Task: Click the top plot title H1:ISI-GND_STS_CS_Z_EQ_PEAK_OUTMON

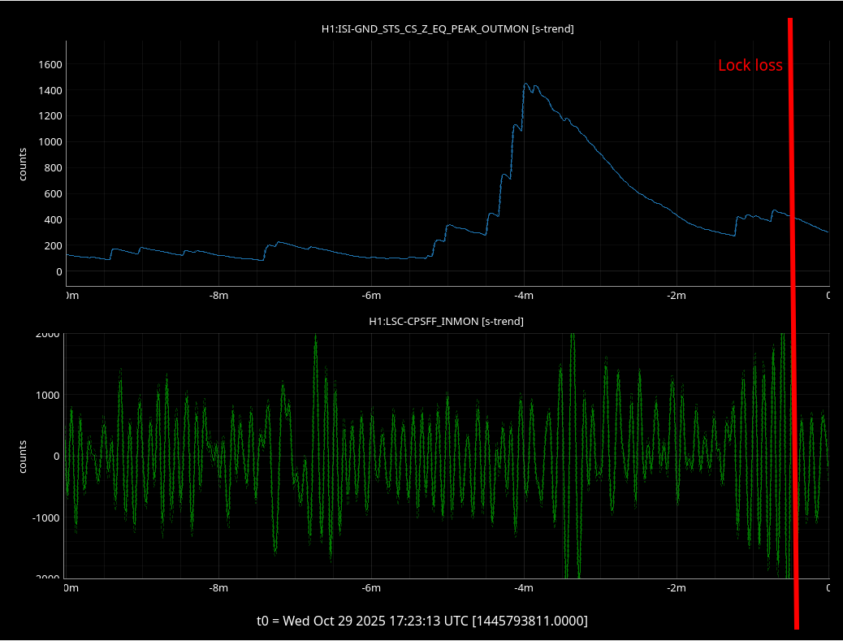Action: click(447, 29)
